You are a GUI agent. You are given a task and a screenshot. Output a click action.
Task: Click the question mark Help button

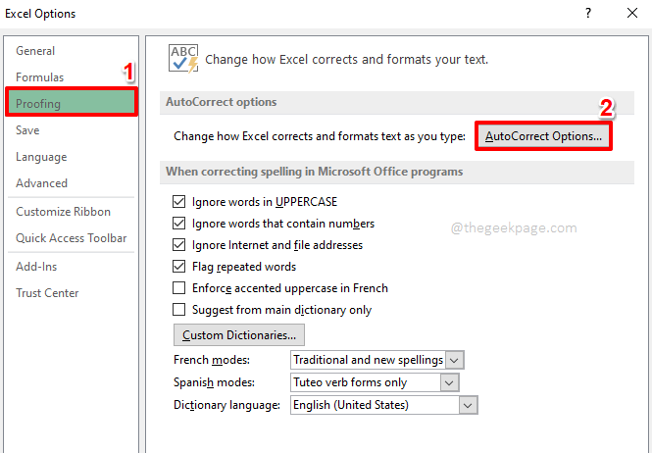point(588,14)
